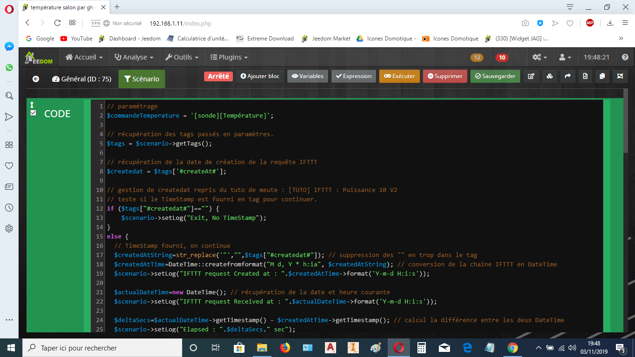Switch to the Général (ID : 75) tab
Viewport: 635px width, 357px height.
[x=82, y=79]
